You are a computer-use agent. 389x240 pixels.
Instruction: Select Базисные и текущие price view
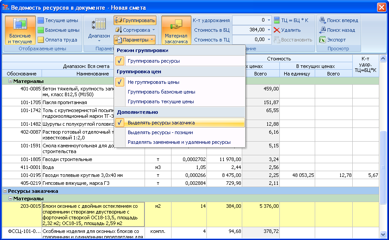click(20, 30)
